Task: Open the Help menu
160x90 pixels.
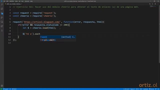Action: tap(31, 1)
